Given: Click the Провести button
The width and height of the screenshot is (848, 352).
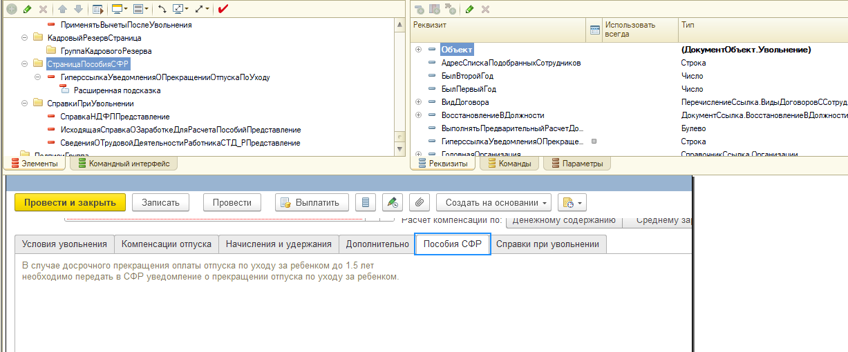Looking at the screenshot, I should coord(232,202).
